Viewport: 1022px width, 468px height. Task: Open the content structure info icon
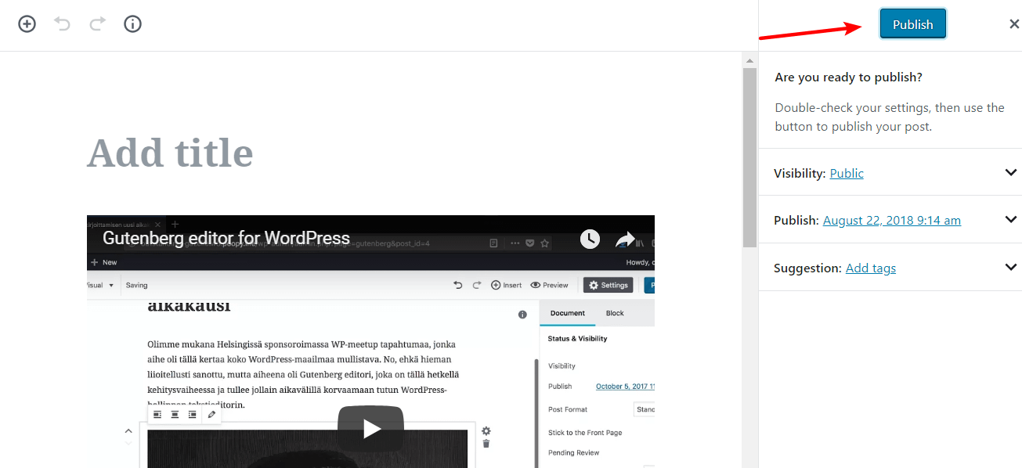click(133, 24)
